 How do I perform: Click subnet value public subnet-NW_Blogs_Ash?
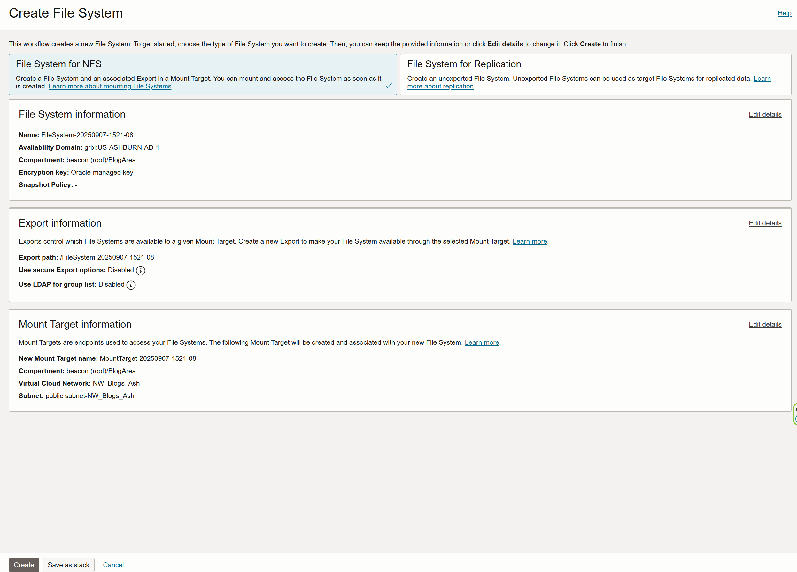pos(90,396)
